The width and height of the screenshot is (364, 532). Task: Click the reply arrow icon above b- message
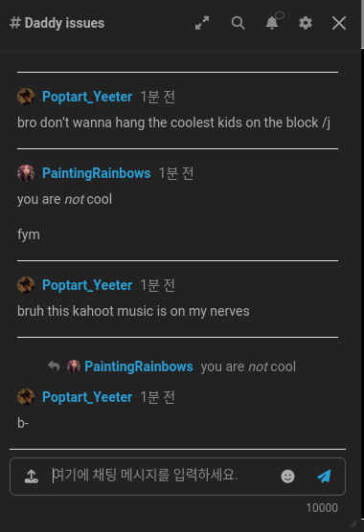54,366
